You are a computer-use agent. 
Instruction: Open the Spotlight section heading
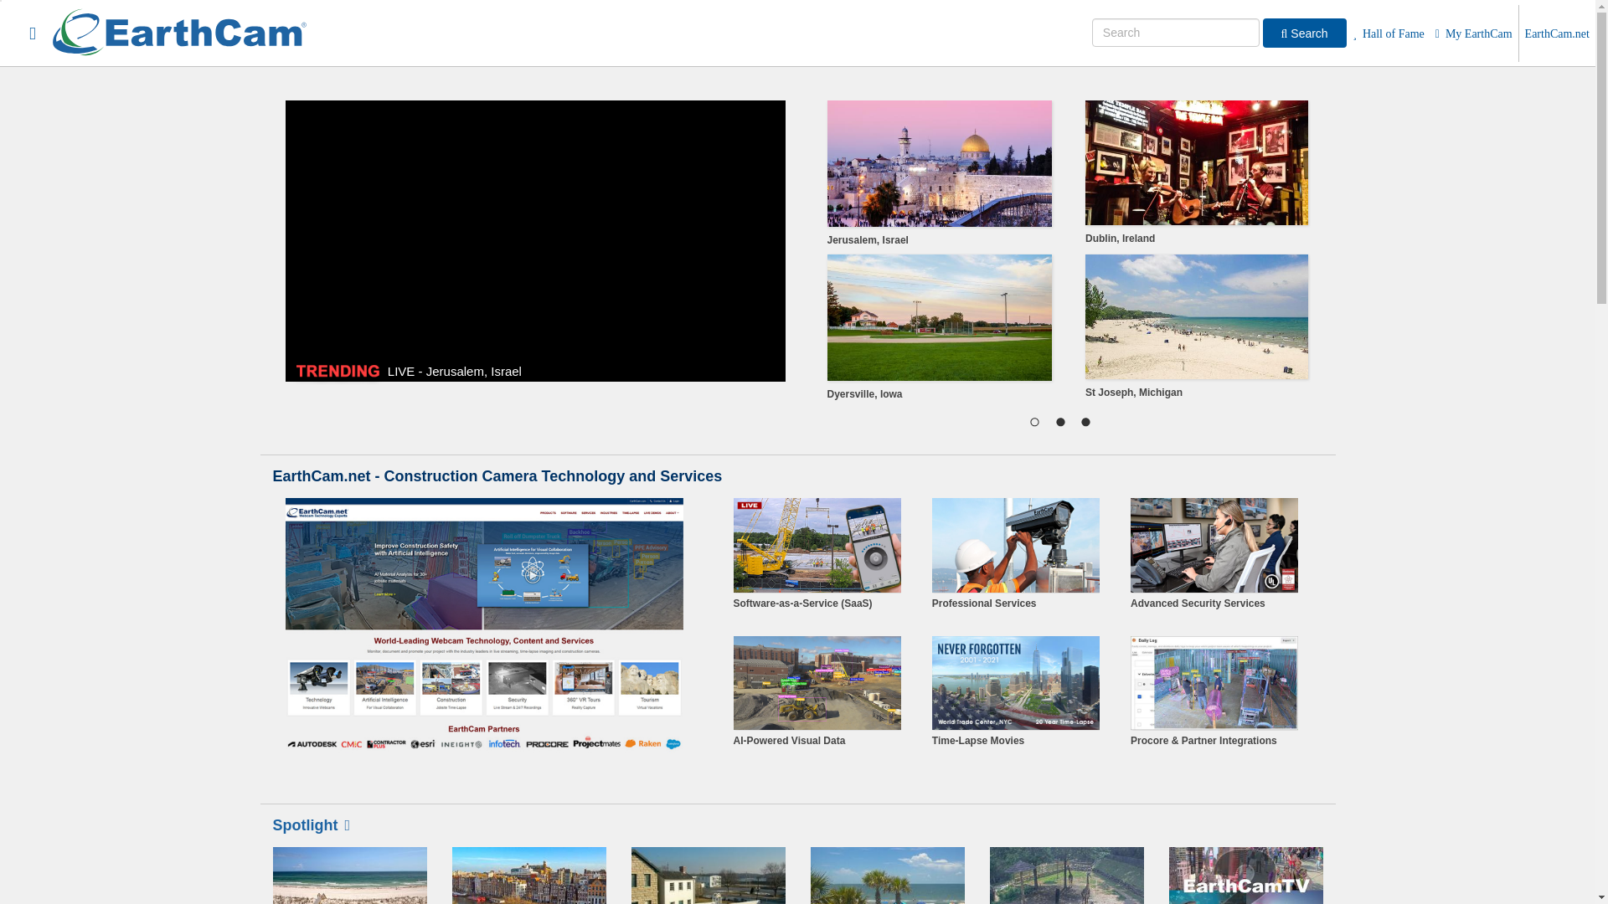tap(312, 825)
